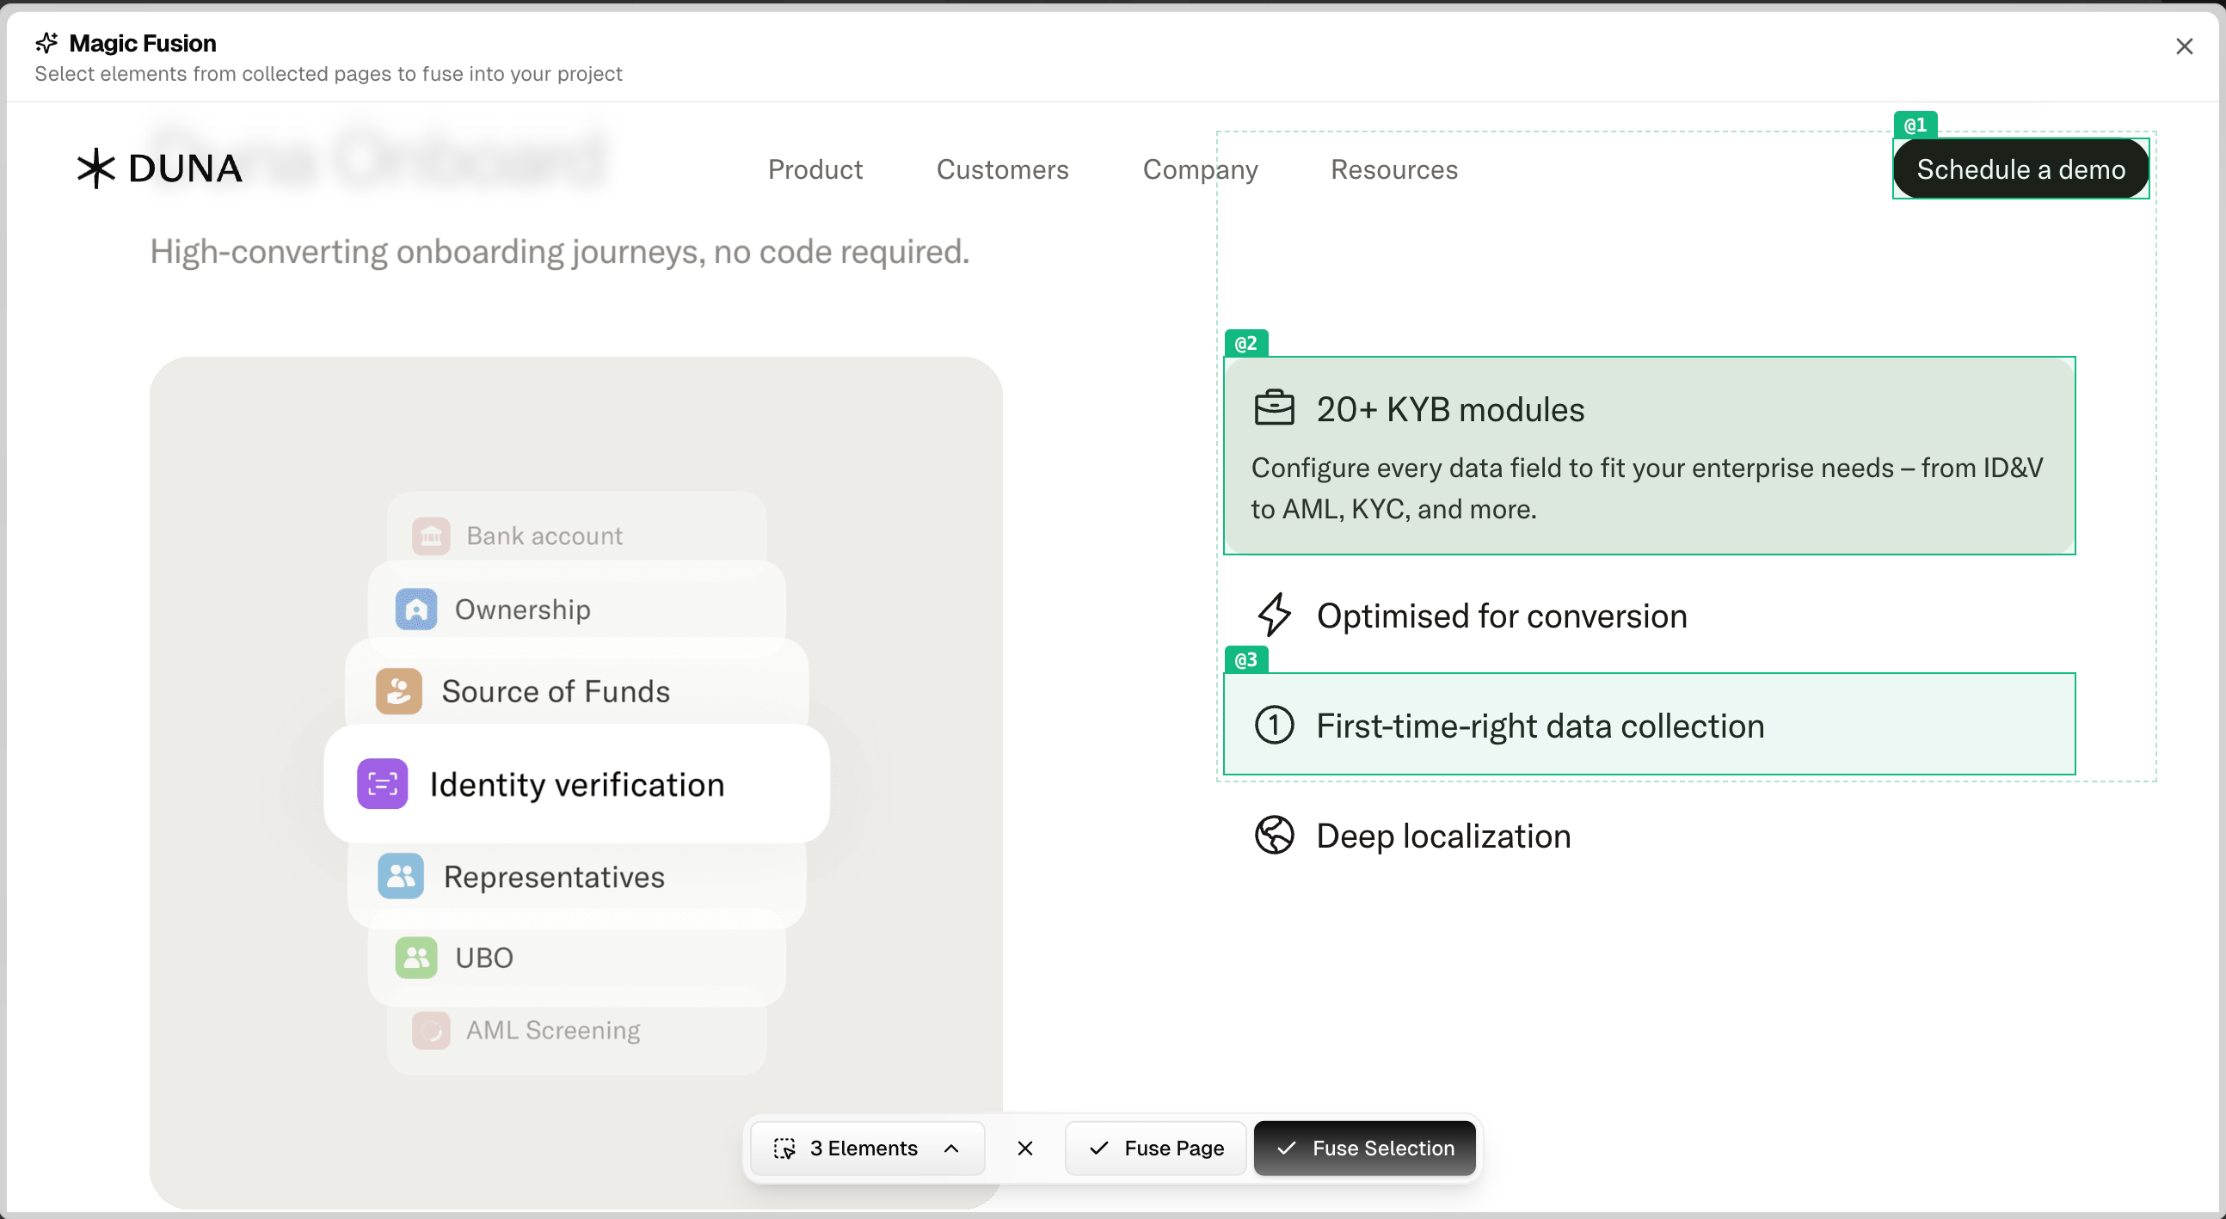
Task: Toggle the @2 badge on the KYB modules block
Action: click(x=1246, y=342)
